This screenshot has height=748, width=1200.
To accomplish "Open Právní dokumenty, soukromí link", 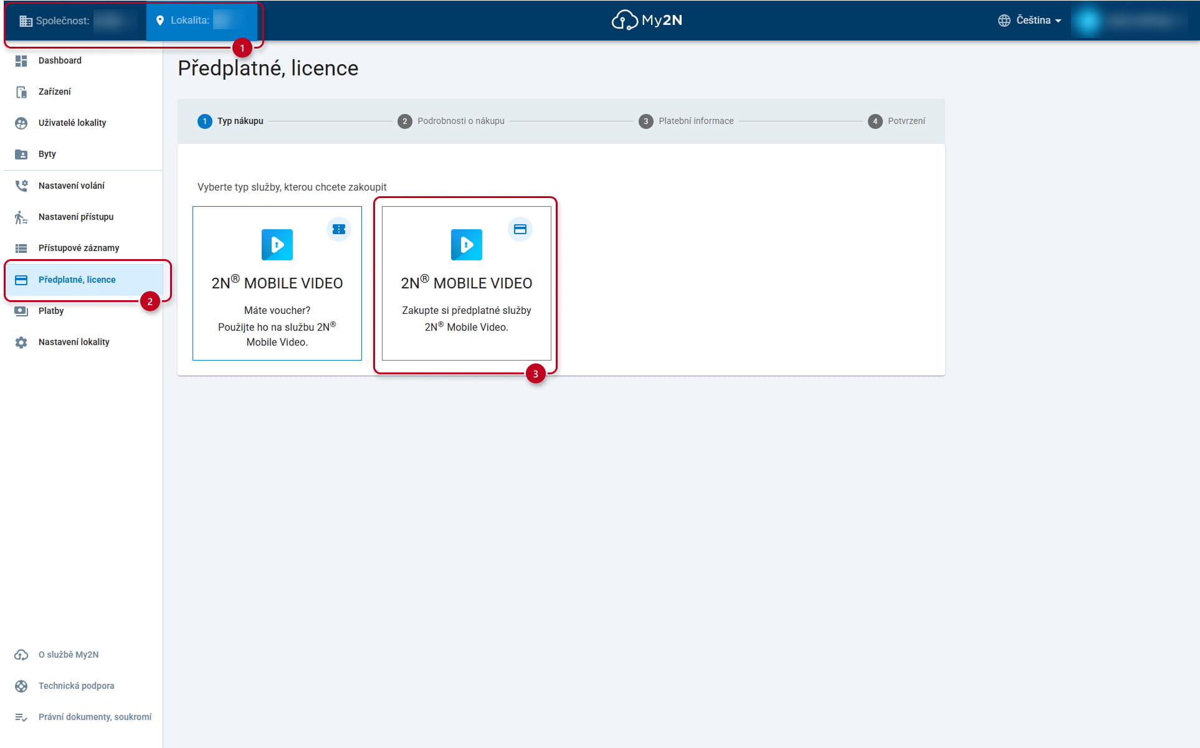I will tap(83, 717).
